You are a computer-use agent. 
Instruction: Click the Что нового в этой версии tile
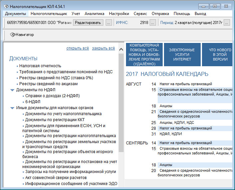(217, 55)
